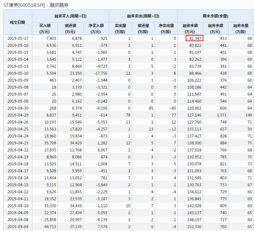Click the 净买入额(万元) column header
This screenshot has height=231, width=254.
pyautogui.click(x=96, y=28)
